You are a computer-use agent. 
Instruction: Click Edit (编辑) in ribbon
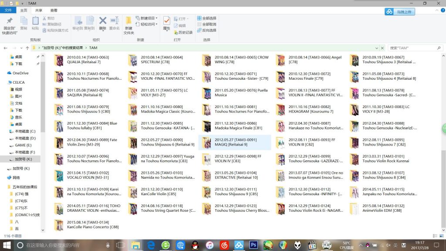click(180, 26)
